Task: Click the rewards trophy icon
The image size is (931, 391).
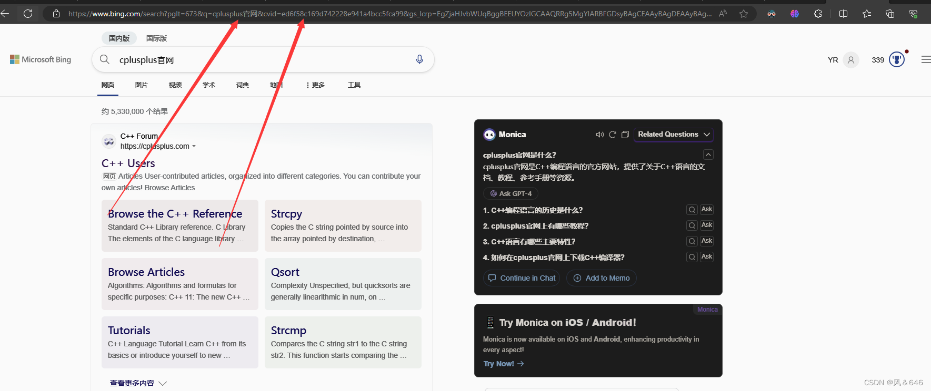Action: pyautogui.click(x=897, y=59)
